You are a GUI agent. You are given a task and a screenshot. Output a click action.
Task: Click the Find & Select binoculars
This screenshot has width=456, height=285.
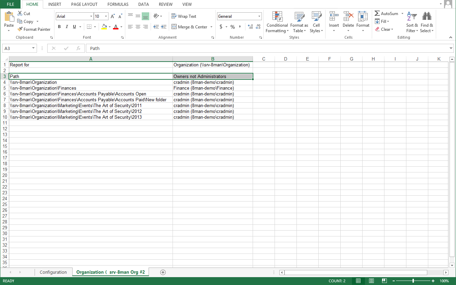(x=427, y=23)
